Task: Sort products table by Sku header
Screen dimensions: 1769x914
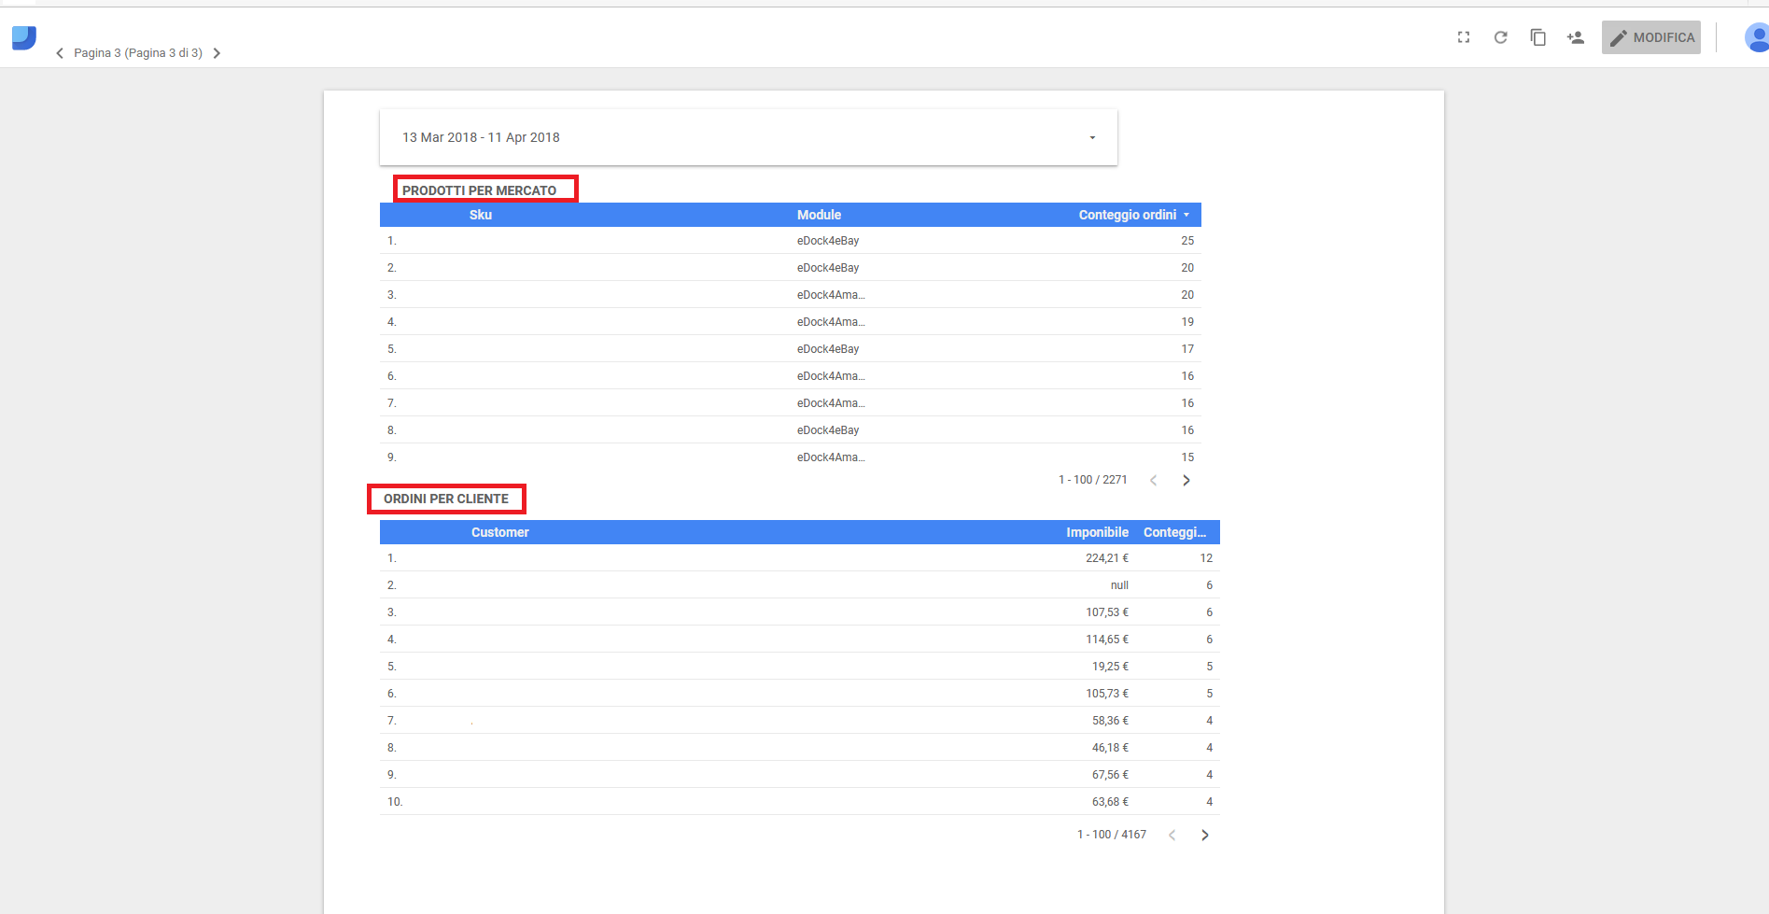Action: tap(481, 215)
